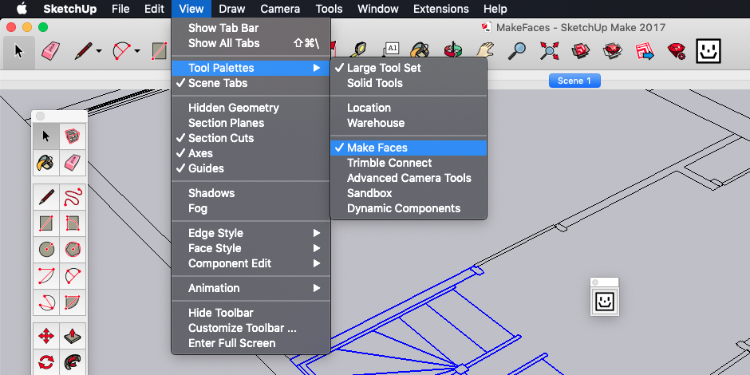This screenshot has height=375, width=750.
Task: Choose Show Tab Bar
Action: 251,28
